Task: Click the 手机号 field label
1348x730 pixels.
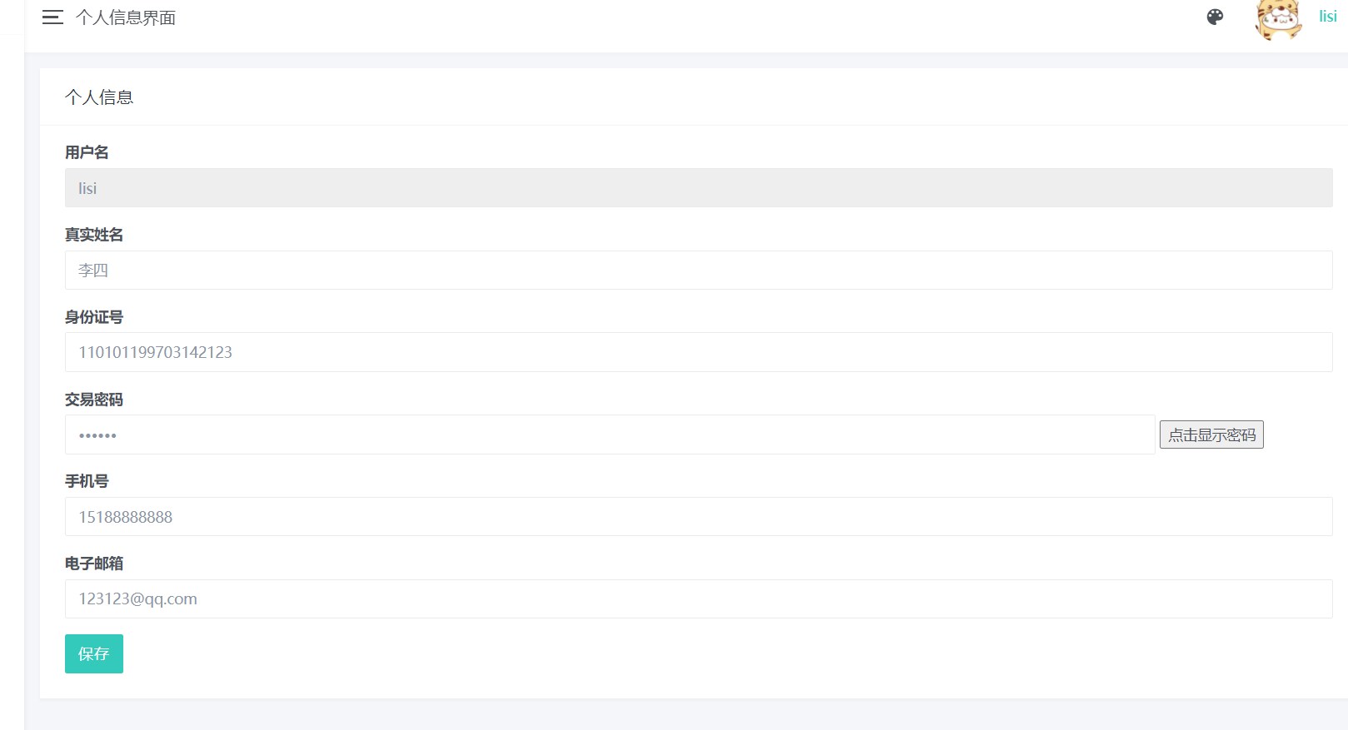Action: pyautogui.click(x=87, y=481)
